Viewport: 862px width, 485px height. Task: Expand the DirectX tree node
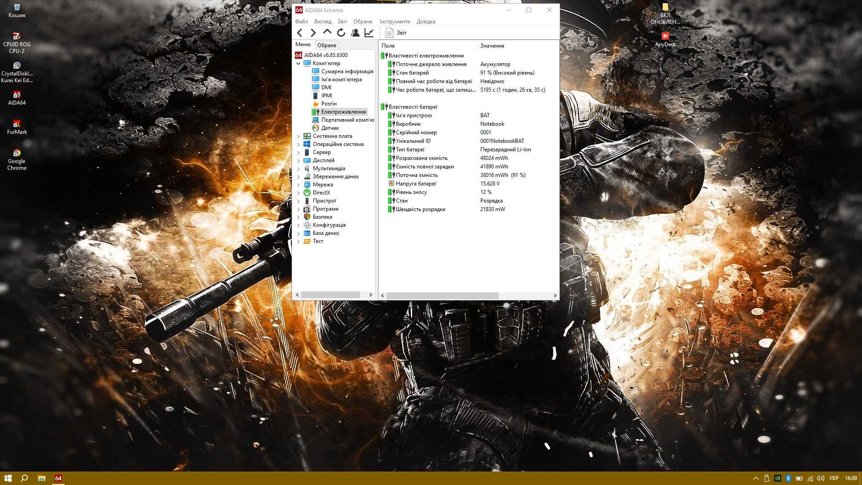(x=298, y=193)
